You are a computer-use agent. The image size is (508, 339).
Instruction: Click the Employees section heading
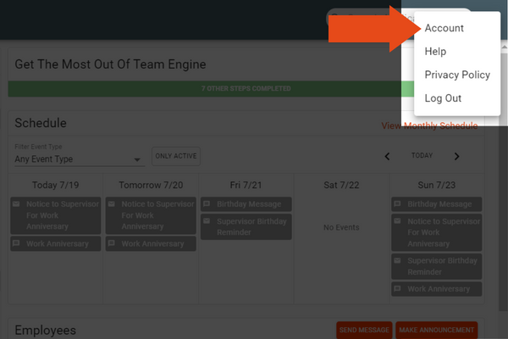pos(46,330)
